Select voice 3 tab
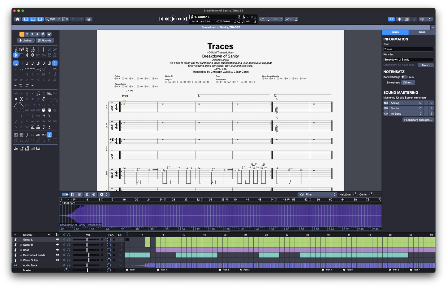The image size is (447, 288). click(x=32, y=34)
